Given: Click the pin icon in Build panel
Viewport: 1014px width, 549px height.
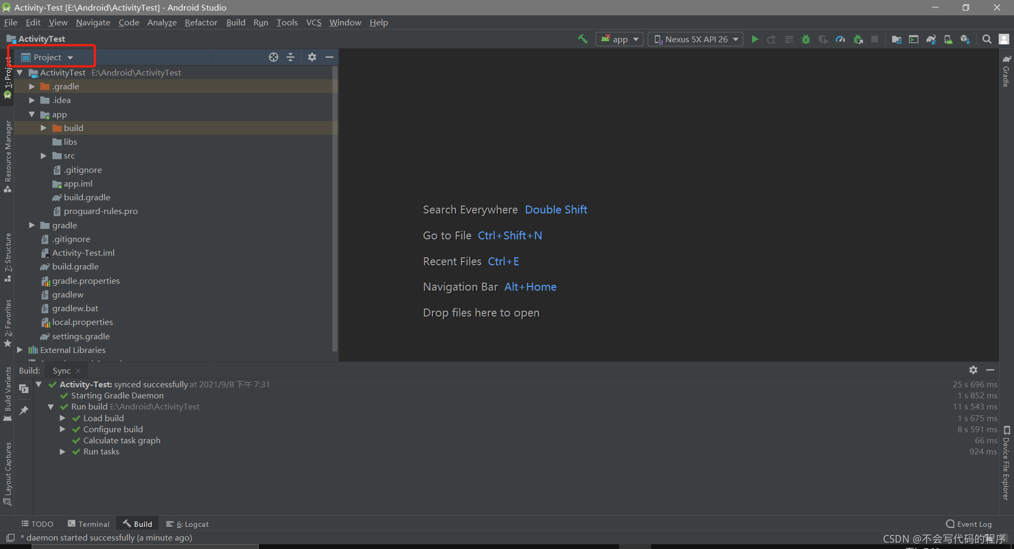Looking at the screenshot, I should pyautogui.click(x=24, y=410).
